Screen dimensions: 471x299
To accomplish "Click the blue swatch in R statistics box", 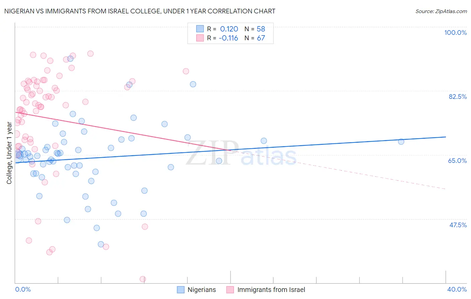I will point(200,29).
